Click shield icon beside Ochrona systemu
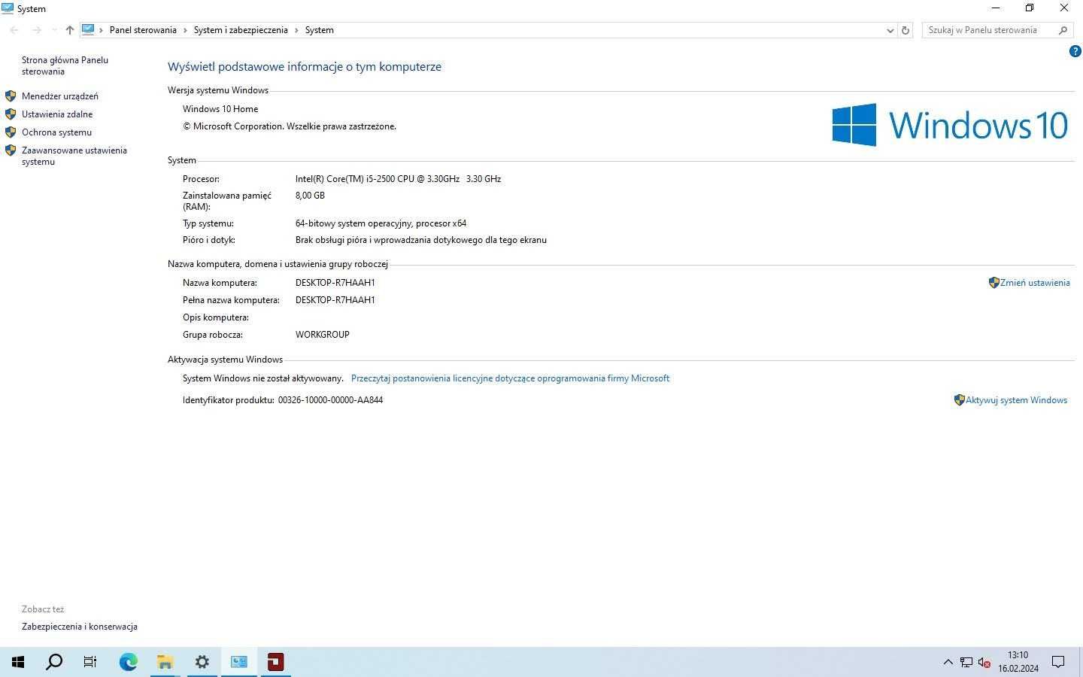Image resolution: width=1083 pixels, height=677 pixels. click(11, 132)
